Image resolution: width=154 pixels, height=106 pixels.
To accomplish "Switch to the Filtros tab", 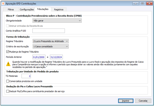I will pyautogui.click(x=11, y=9).
